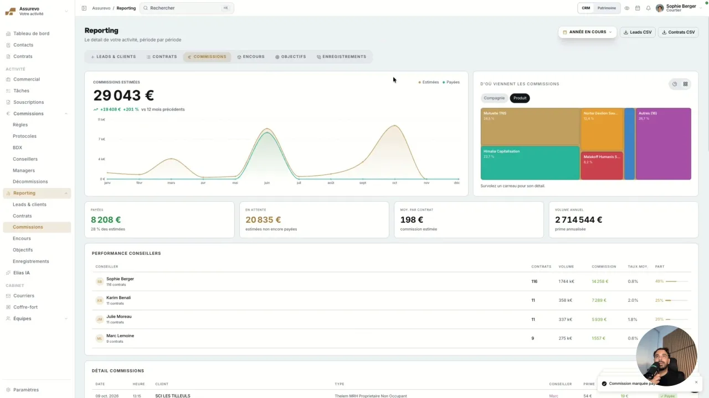Viewport: 709px width, 398px height.
Task: Switch to the ENREGISTREMENTS tab
Action: 341,57
